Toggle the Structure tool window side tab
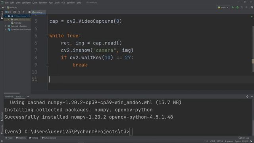Image resolution: width=254 pixels, height=143 pixels. (2, 116)
